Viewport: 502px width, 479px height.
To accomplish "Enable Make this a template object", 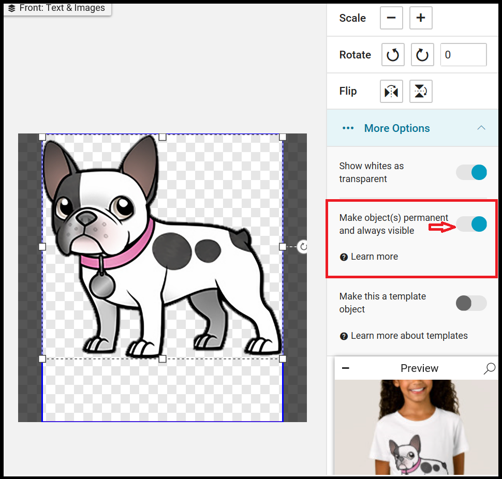I will (x=471, y=303).
